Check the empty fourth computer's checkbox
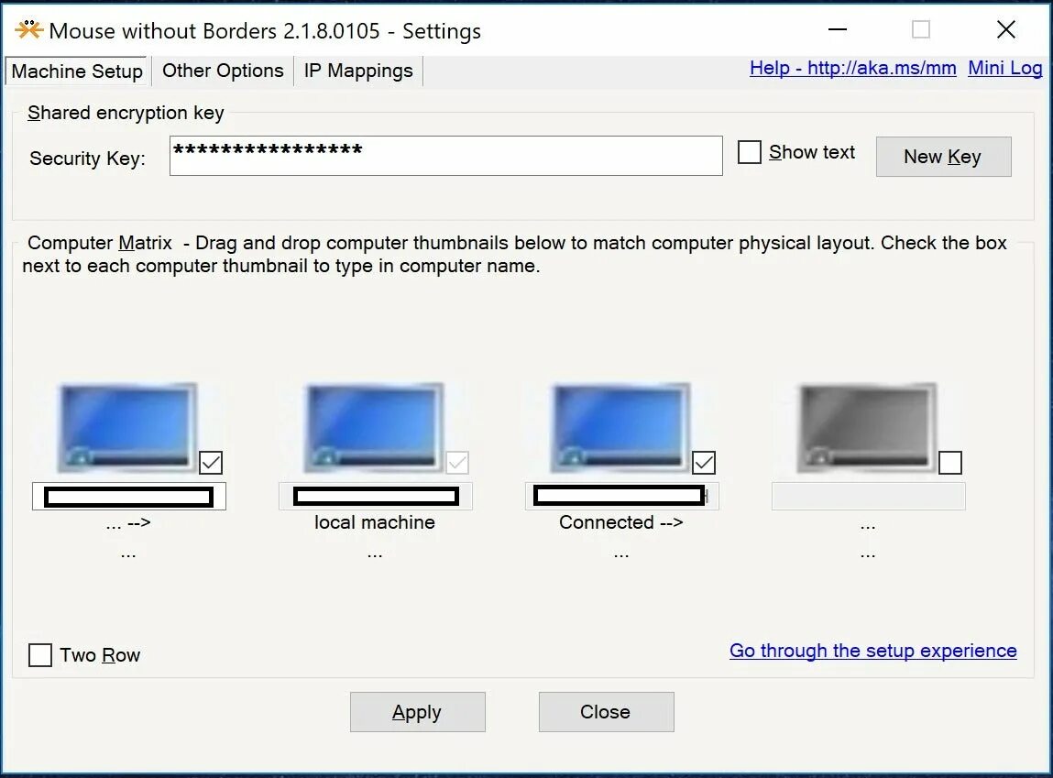 (x=950, y=463)
